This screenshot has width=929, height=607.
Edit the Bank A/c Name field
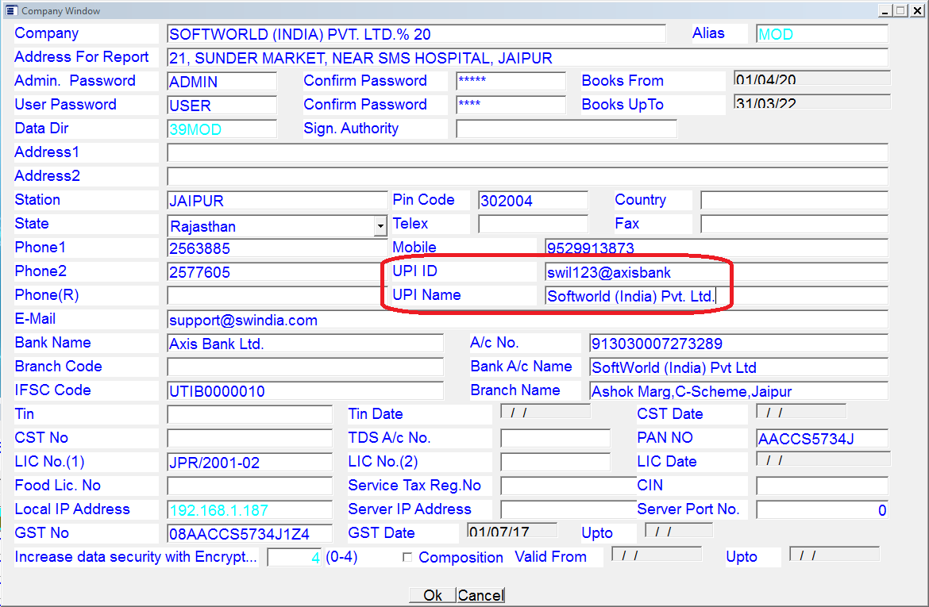pos(738,367)
